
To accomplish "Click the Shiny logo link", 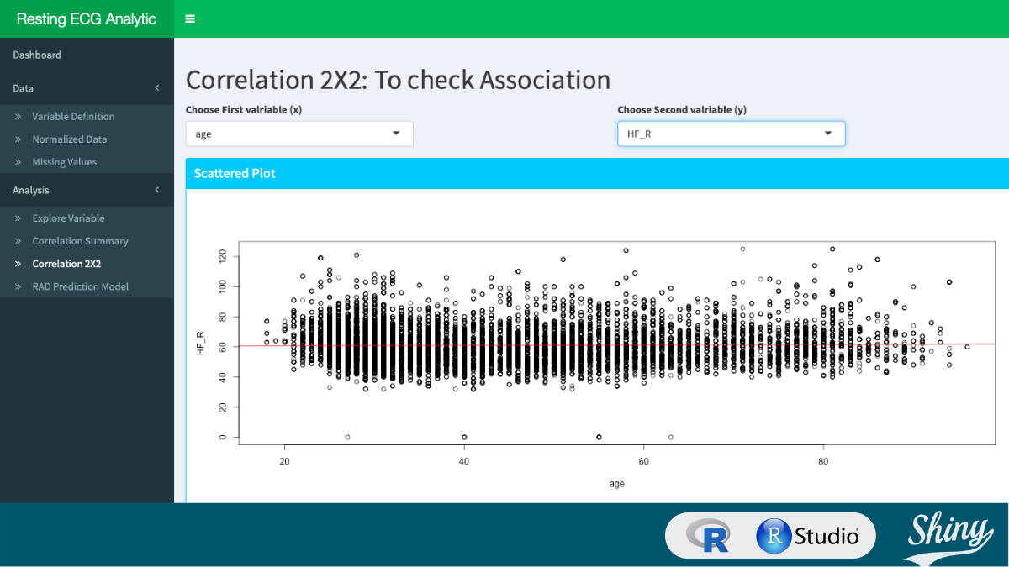I will point(948,535).
